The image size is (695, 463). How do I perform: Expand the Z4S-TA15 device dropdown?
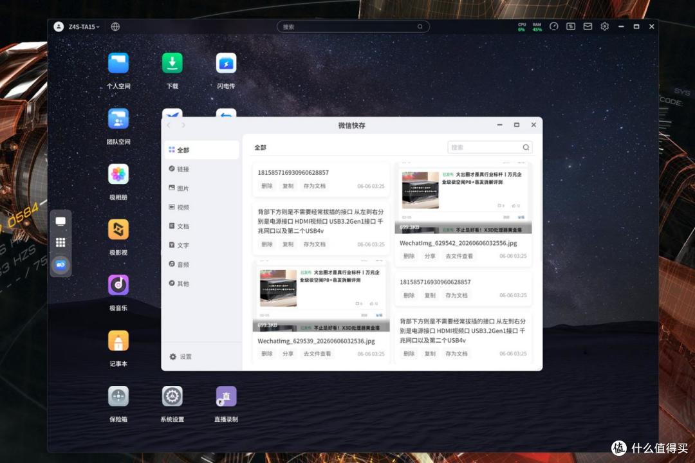84,26
